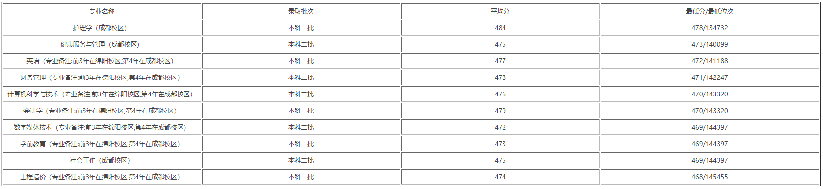Click the 最低分/最低位次 column header
The width and height of the screenshot is (823, 189).
tap(709, 11)
